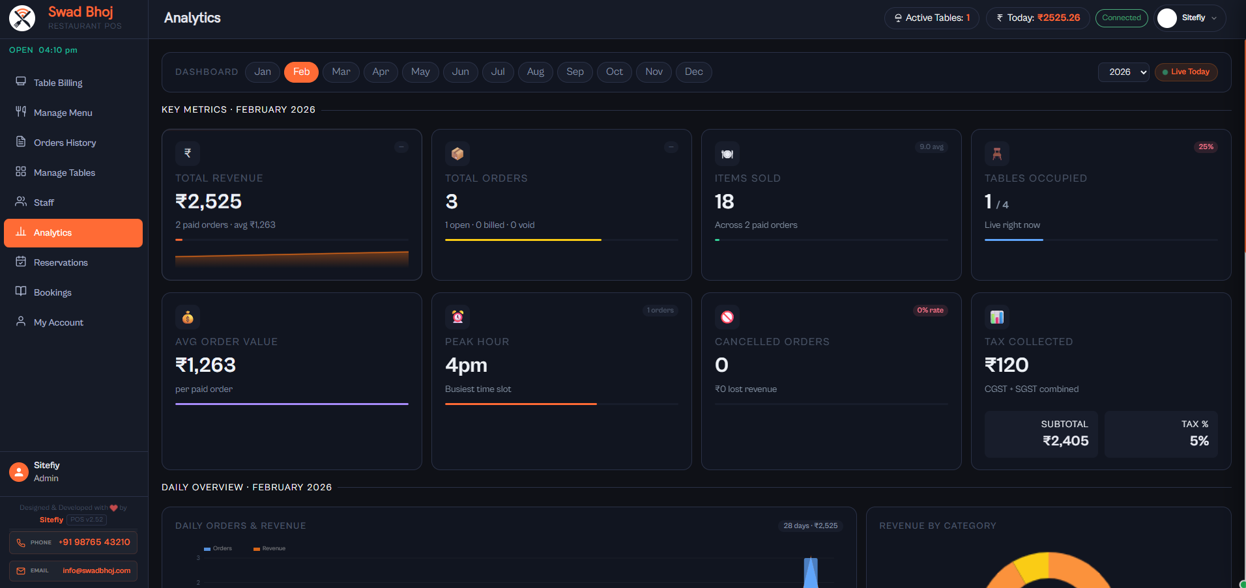Toggle the Orders series in the chart legend
The height and width of the screenshot is (588, 1246).
(218, 548)
